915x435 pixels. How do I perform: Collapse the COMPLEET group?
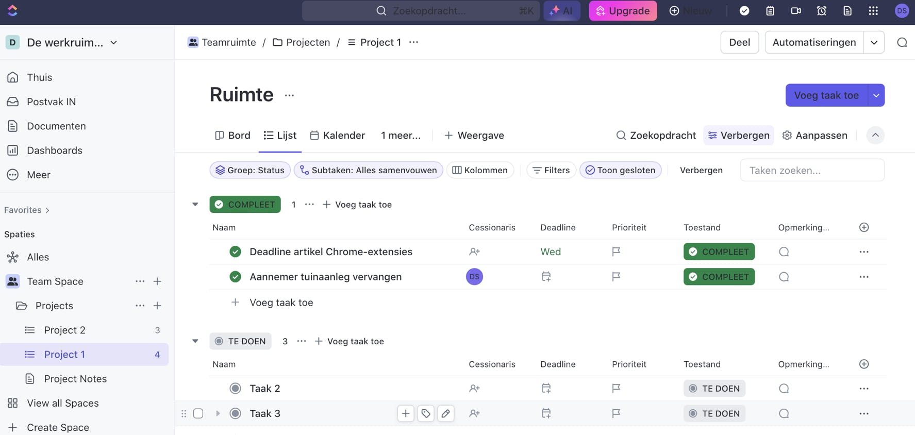point(195,205)
